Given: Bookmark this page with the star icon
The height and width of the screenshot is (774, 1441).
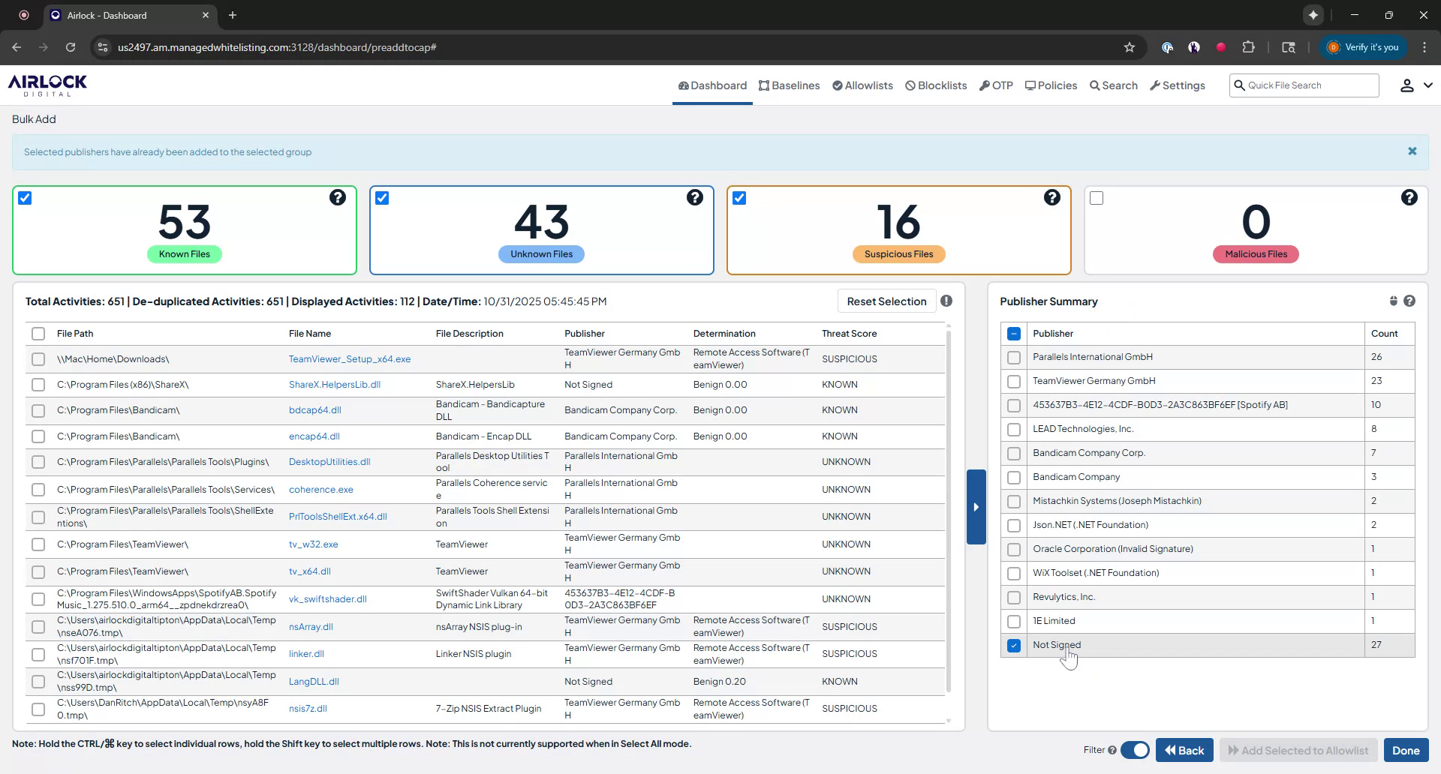Looking at the screenshot, I should pos(1129,47).
